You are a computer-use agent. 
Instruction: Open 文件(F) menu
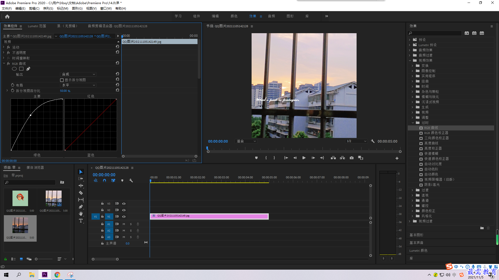point(7,8)
